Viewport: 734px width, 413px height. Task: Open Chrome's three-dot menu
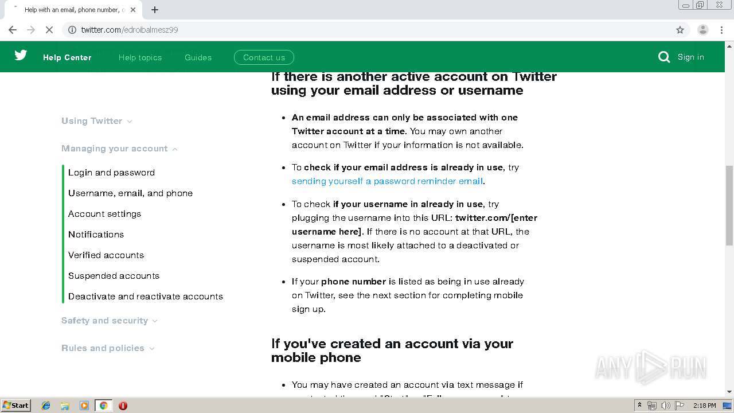pos(722,30)
